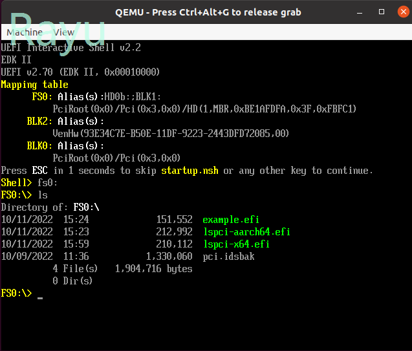Image resolution: width=412 pixels, height=351 pixels.
Task: Click the Shell> fs0: command line
Action: click(29, 183)
